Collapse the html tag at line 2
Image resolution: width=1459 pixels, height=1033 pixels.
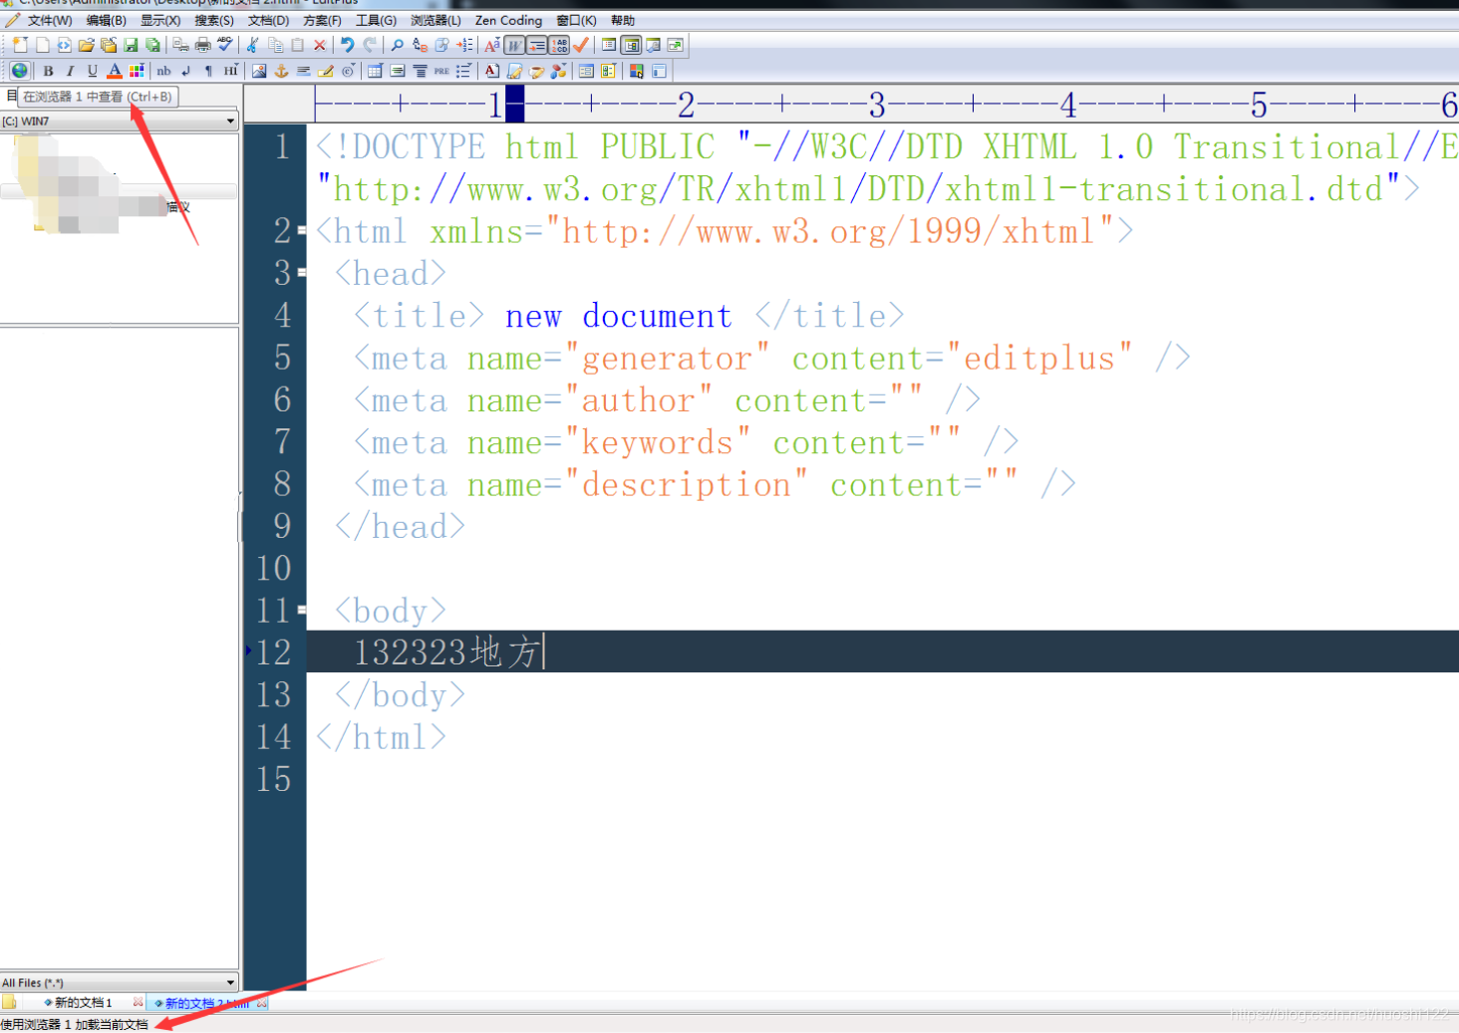(301, 231)
